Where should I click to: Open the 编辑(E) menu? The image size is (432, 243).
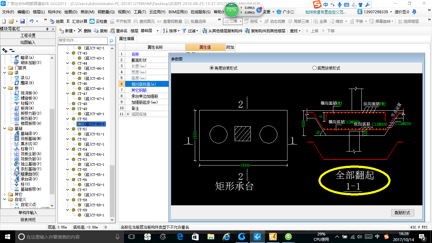[x=23, y=12]
